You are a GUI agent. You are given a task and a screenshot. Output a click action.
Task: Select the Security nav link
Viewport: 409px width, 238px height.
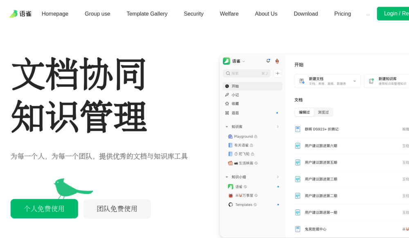pyautogui.click(x=193, y=14)
